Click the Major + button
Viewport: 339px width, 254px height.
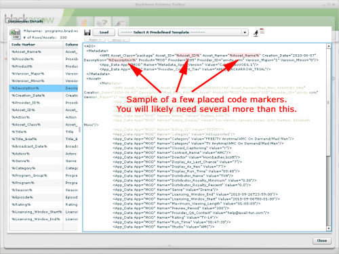[x=95, y=40]
